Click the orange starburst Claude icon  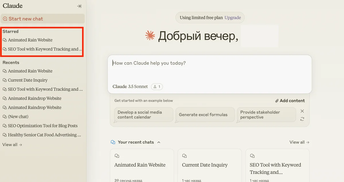point(150,36)
